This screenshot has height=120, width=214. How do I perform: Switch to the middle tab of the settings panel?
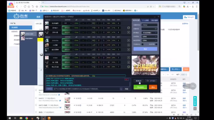(145, 20)
